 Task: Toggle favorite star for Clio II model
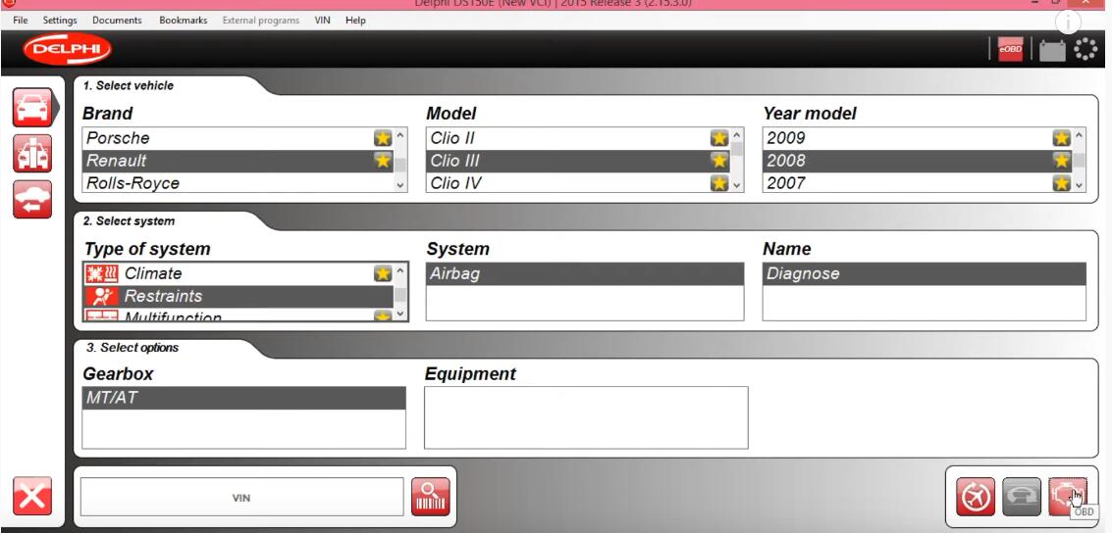pos(719,138)
